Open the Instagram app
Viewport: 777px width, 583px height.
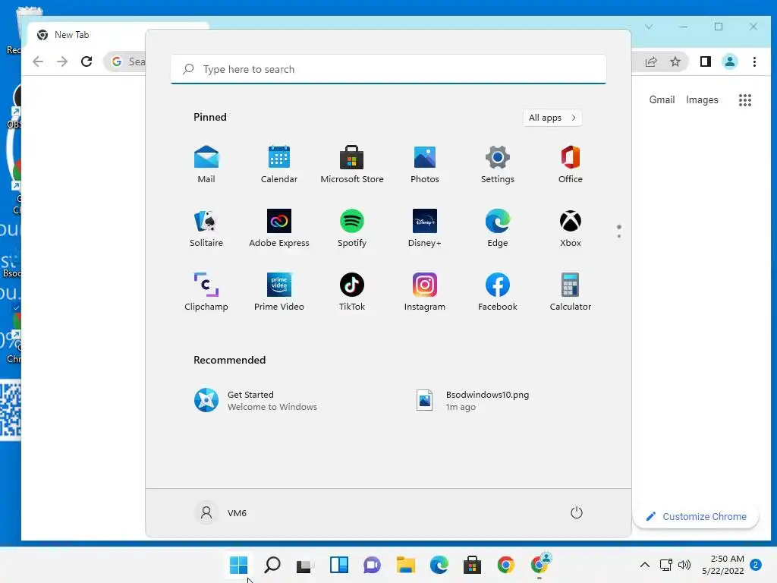pos(425,292)
